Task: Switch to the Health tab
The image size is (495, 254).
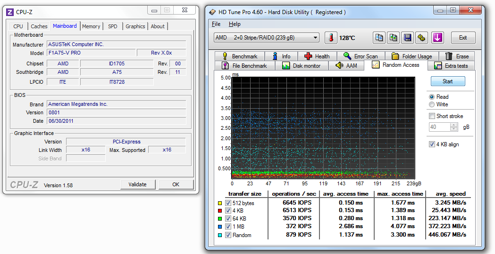Action: click(317, 56)
